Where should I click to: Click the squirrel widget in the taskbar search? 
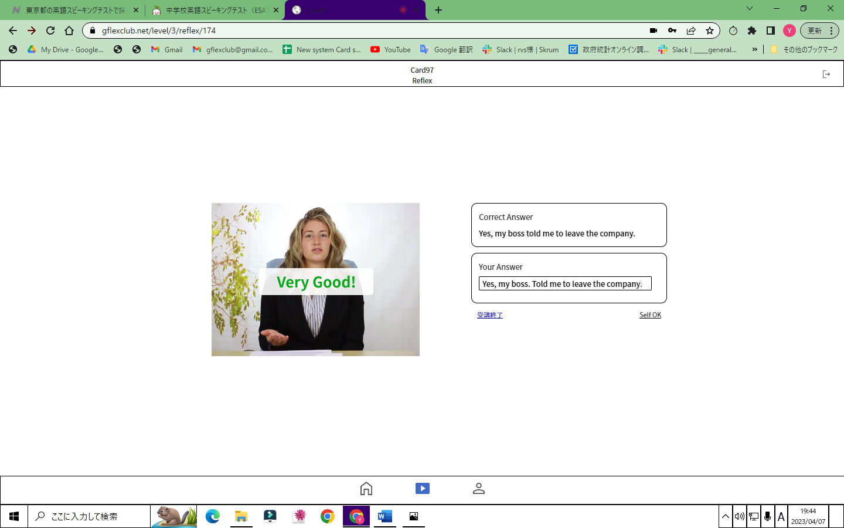[x=174, y=516]
